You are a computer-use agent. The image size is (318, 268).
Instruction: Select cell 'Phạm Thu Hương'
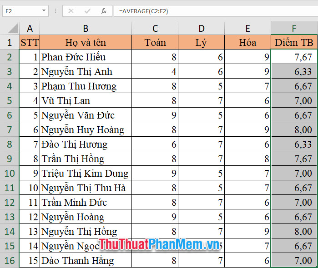(86, 86)
